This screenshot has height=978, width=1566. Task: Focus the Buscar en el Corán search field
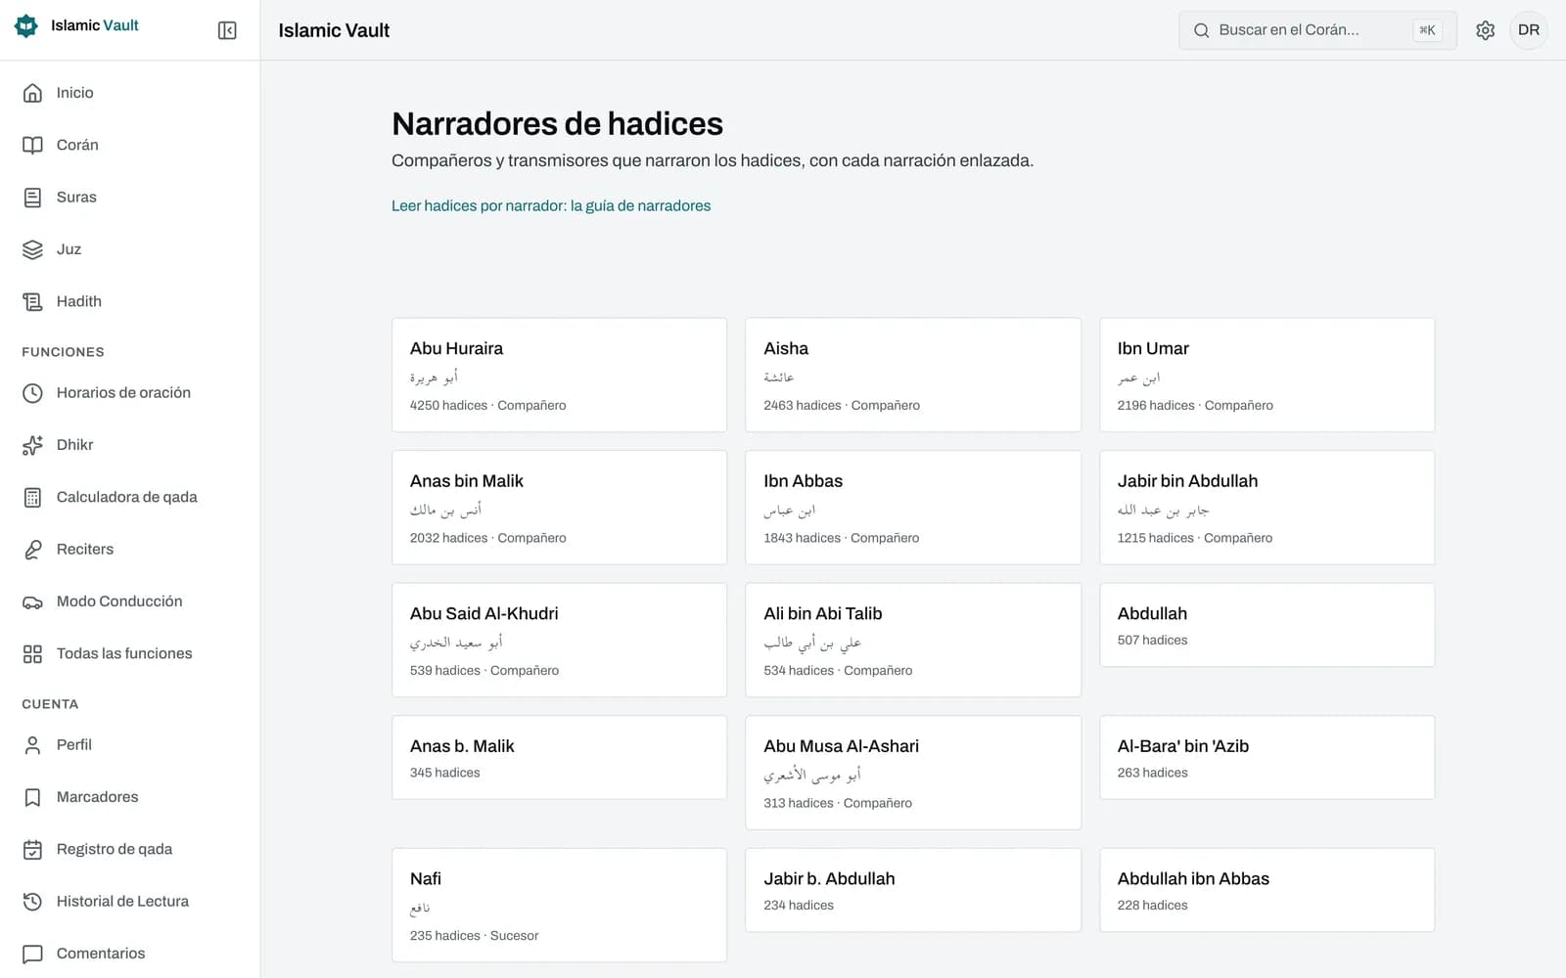pyautogui.click(x=1317, y=30)
